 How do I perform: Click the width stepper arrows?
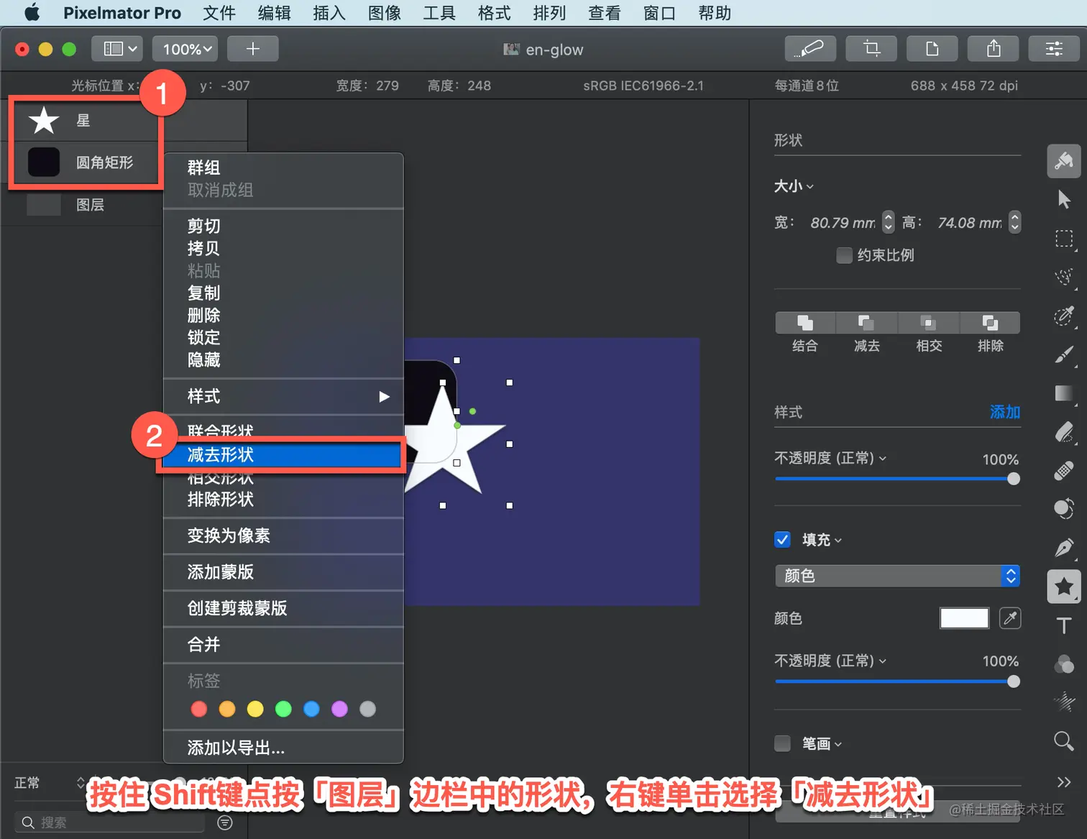[x=888, y=222]
